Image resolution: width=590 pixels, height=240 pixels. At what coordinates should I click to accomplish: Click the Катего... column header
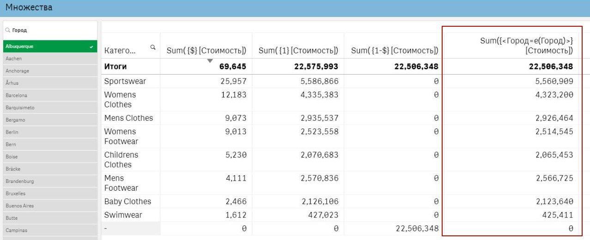click(x=120, y=51)
